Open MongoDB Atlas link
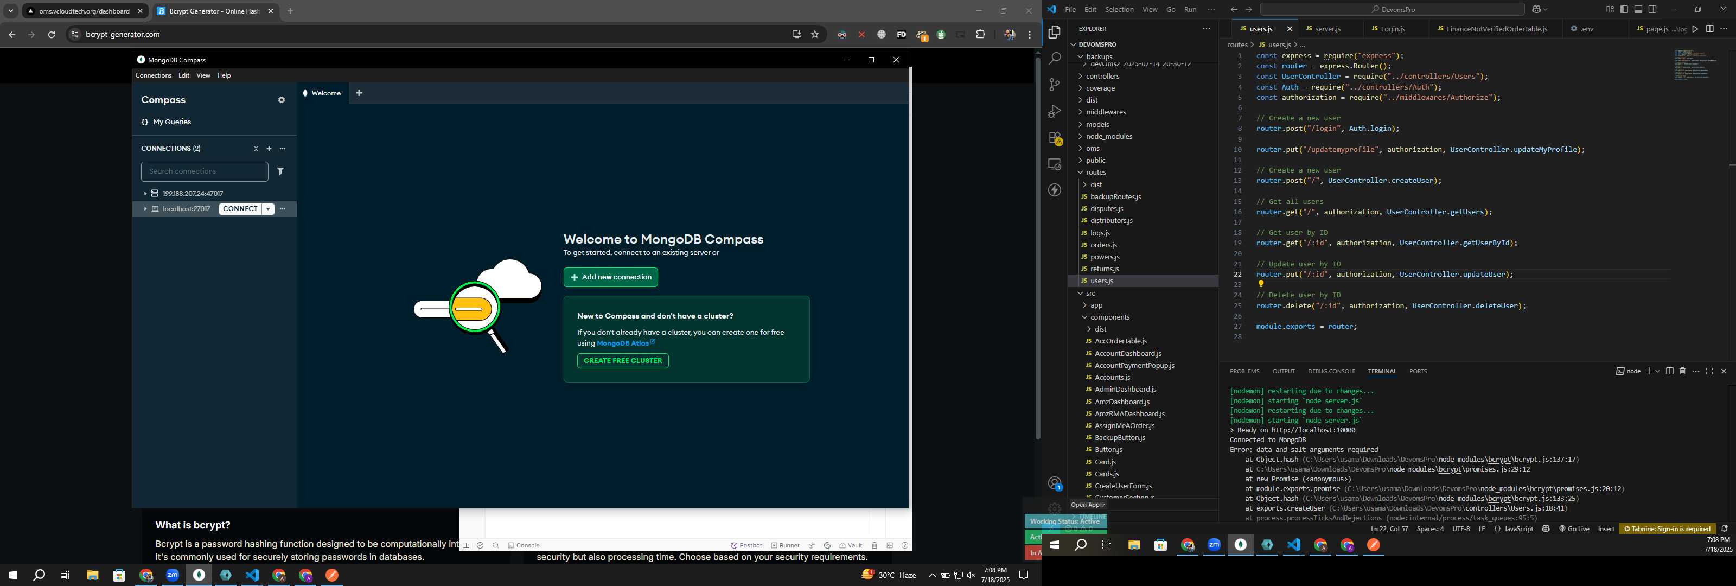Viewport: 1736px width, 586px height. coord(626,343)
